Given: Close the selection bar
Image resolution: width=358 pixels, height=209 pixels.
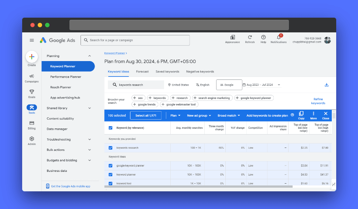Looking at the screenshot, I should click(325, 115).
